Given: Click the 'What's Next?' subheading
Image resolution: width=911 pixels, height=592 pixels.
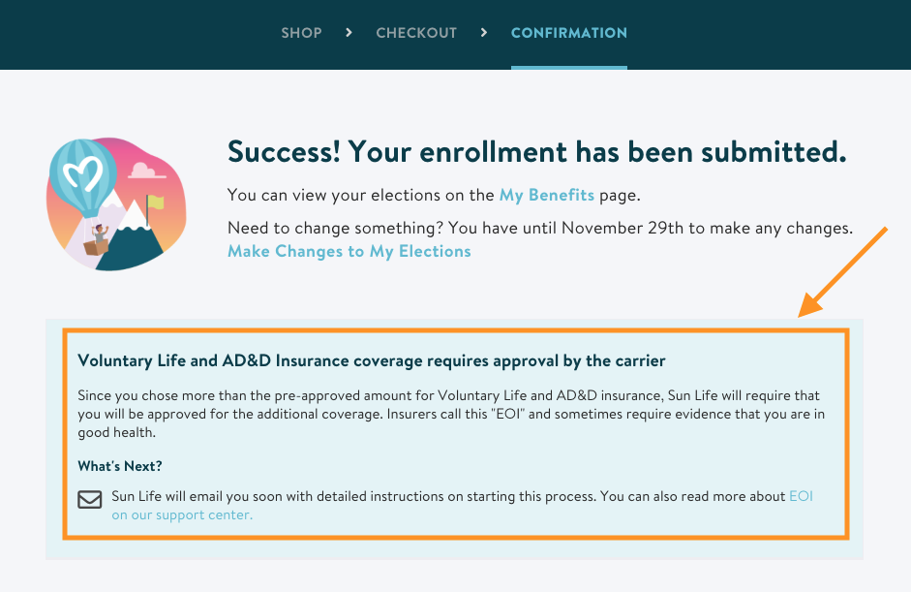Looking at the screenshot, I should [x=120, y=466].
